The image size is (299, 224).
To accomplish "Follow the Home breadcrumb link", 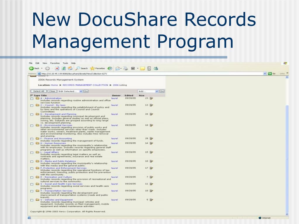I will (x=54, y=85).
